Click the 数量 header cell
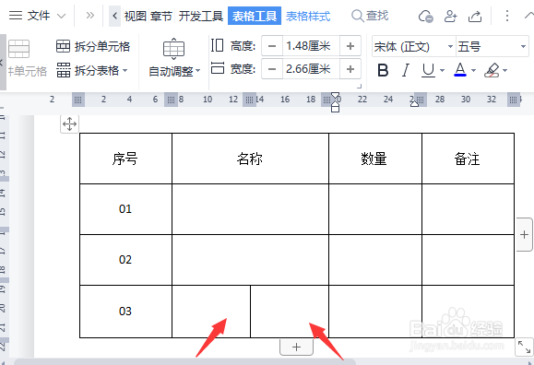The image size is (534, 365). point(375,159)
